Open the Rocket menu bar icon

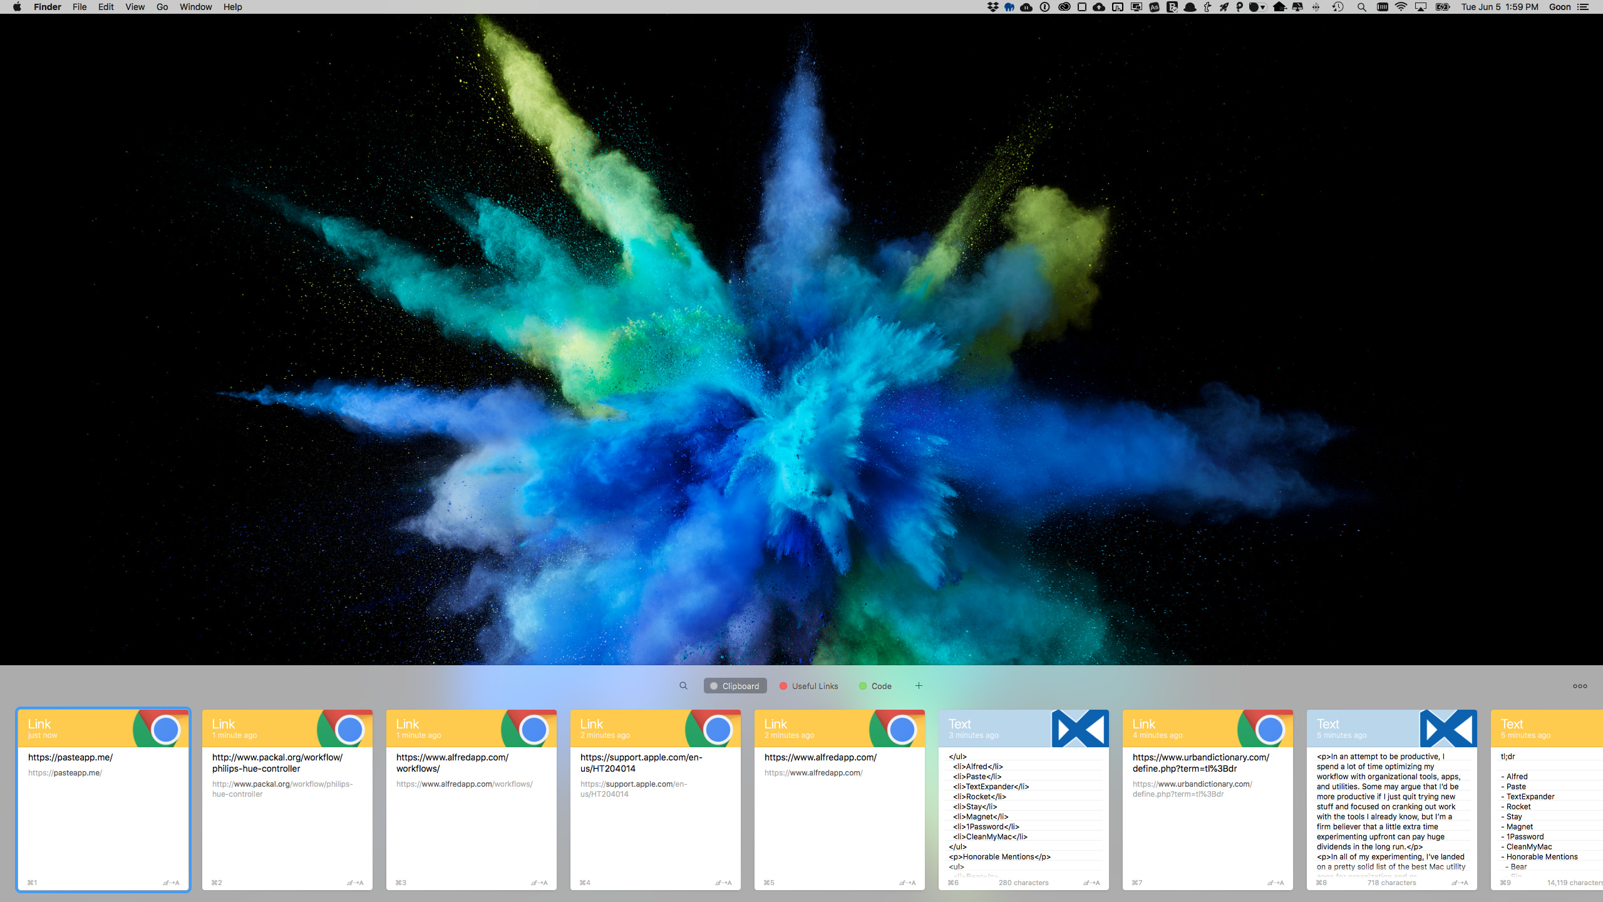[x=1224, y=7]
